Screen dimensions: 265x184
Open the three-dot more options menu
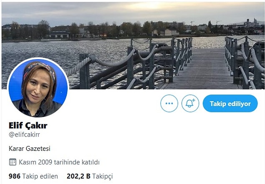click(169, 103)
